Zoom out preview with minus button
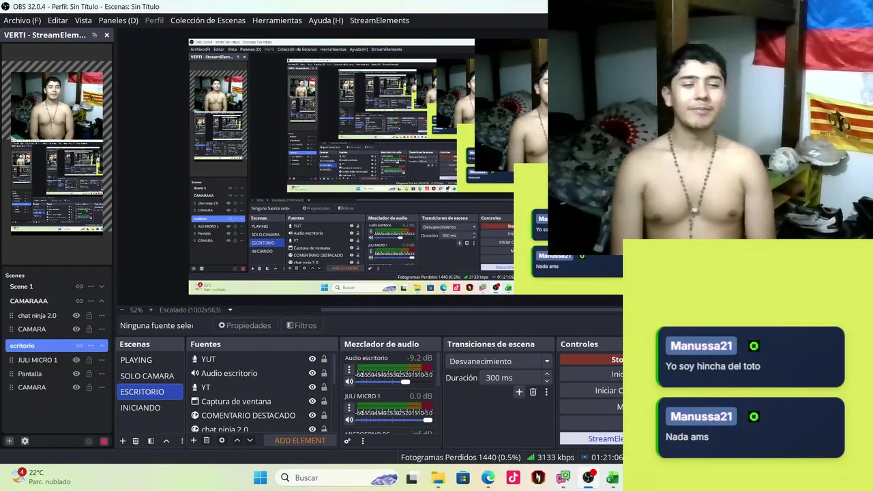The image size is (873, 491). [121, 310]
